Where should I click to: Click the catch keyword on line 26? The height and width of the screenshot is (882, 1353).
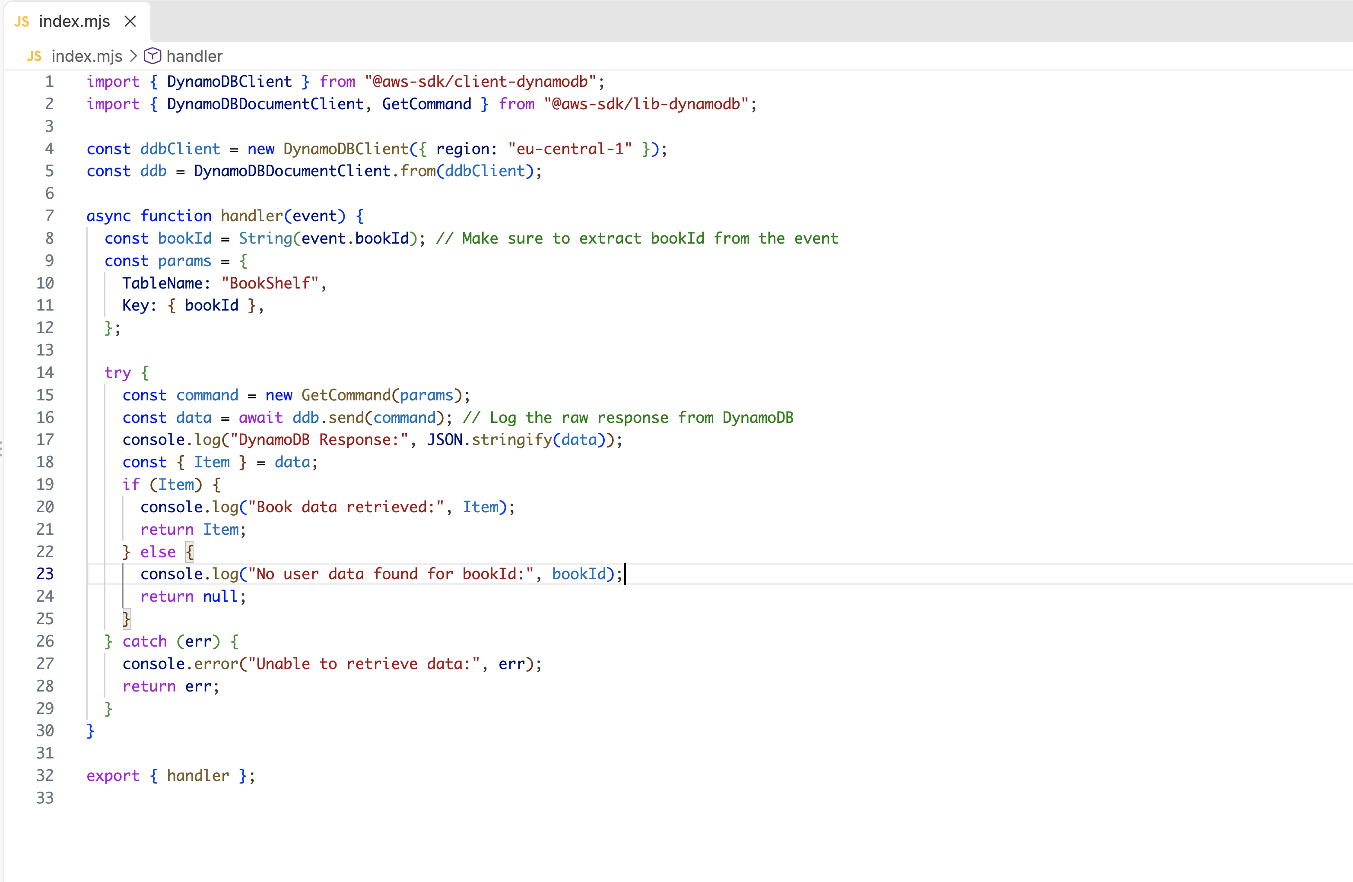[x=144, y=641]
